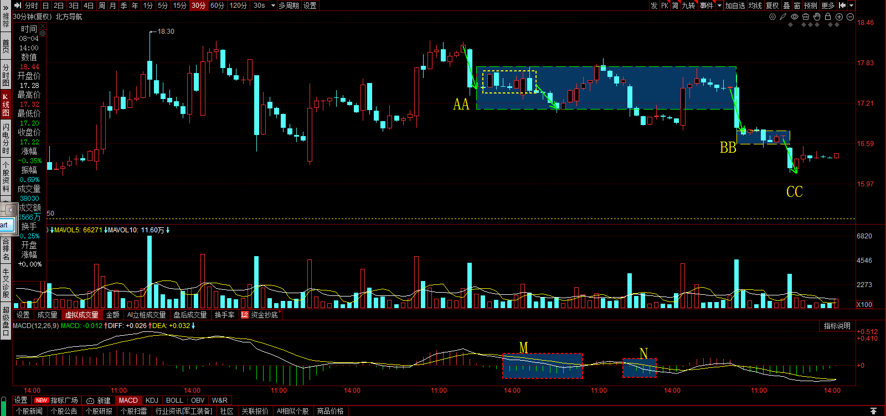This screenshot has height=416, width=886.
Task: Open the chart settings gear icon
Action: 772,17
